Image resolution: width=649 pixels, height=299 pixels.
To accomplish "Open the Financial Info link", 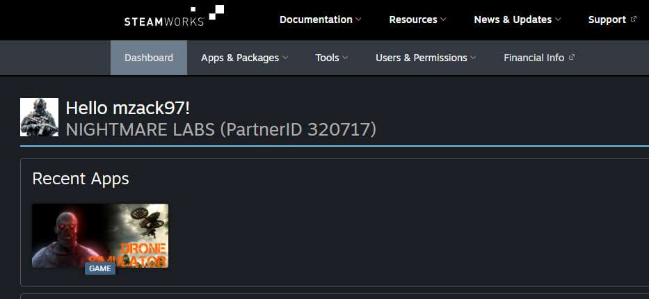I will [x=534, y=58].
